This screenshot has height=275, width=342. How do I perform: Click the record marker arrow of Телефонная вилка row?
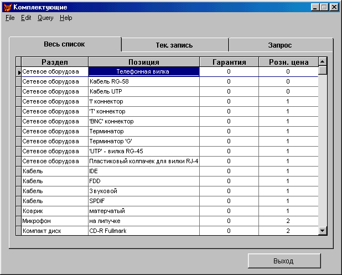(x=19, y=72)
